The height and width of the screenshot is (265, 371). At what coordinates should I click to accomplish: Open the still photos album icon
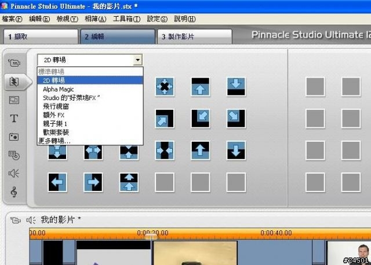pos(14,137)
